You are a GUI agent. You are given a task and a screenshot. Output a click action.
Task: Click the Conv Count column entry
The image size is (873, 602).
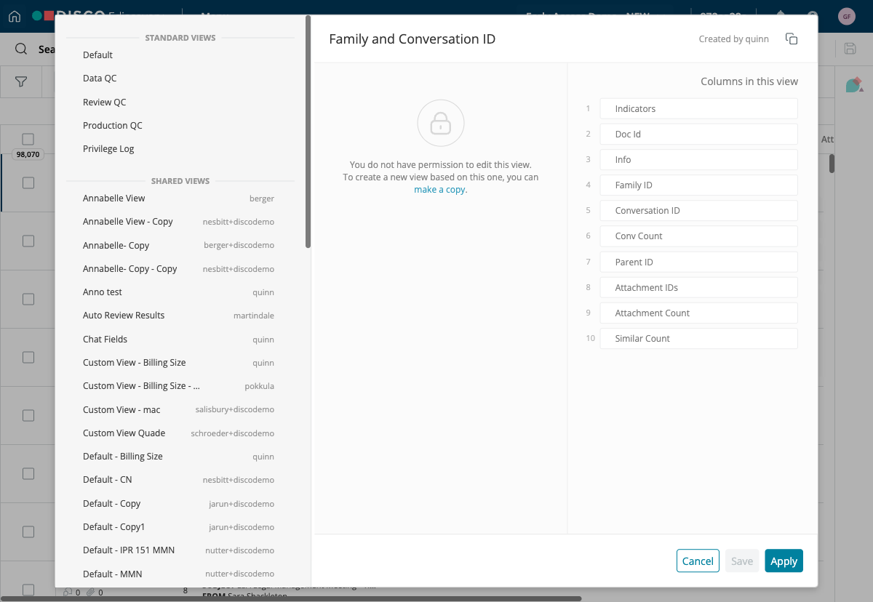click(698, 236)
